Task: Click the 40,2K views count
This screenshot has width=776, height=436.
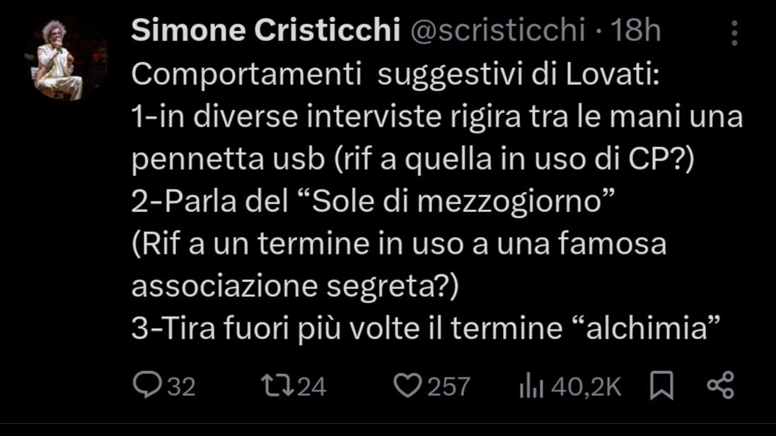Action: click(588, 387)
